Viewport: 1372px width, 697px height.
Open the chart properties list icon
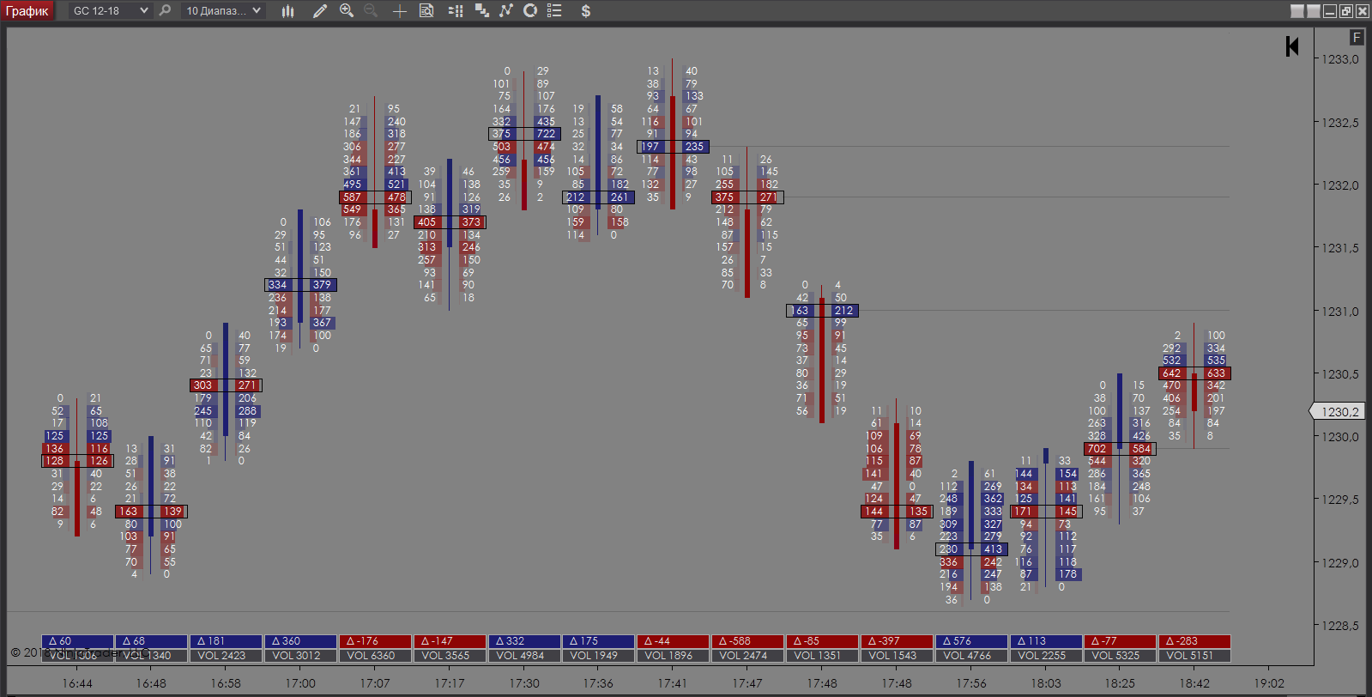click(554, 11)
